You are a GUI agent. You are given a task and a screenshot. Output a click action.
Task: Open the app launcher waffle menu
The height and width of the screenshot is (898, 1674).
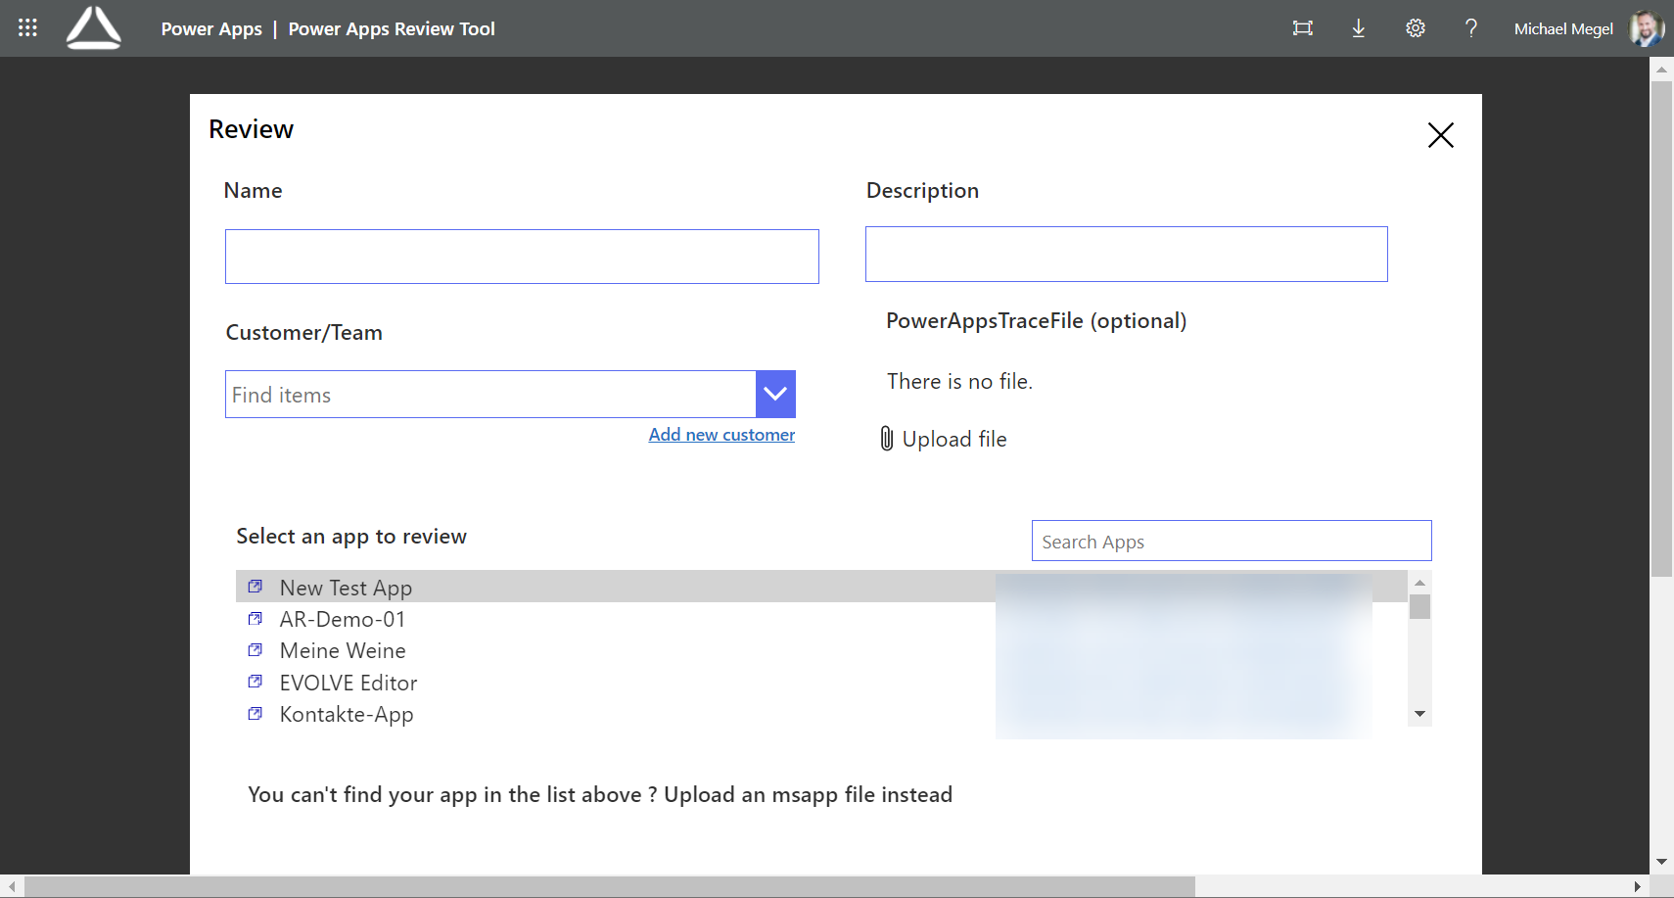tap(26, 26)
